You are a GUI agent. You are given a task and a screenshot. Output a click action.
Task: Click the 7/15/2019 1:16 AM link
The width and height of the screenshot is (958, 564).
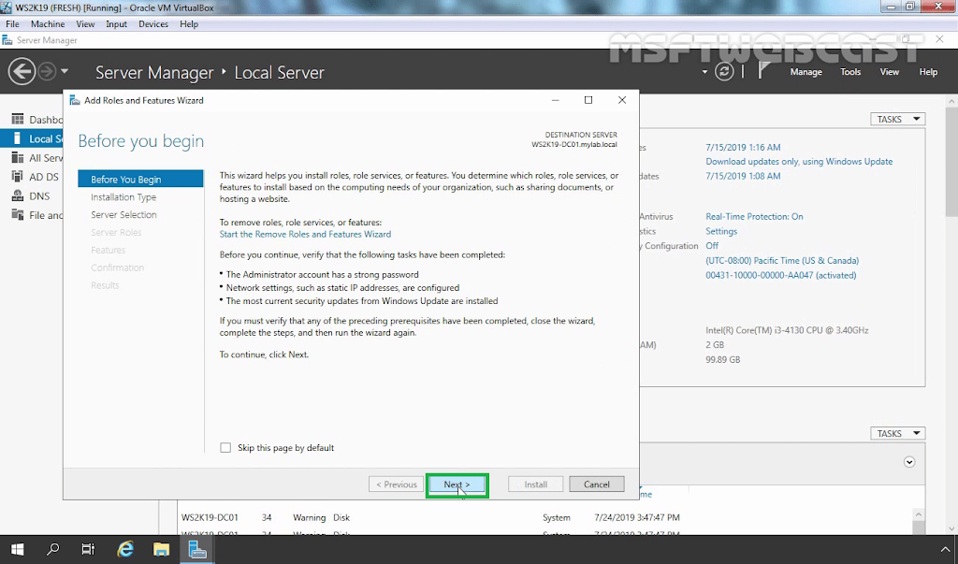pos(743,147)
